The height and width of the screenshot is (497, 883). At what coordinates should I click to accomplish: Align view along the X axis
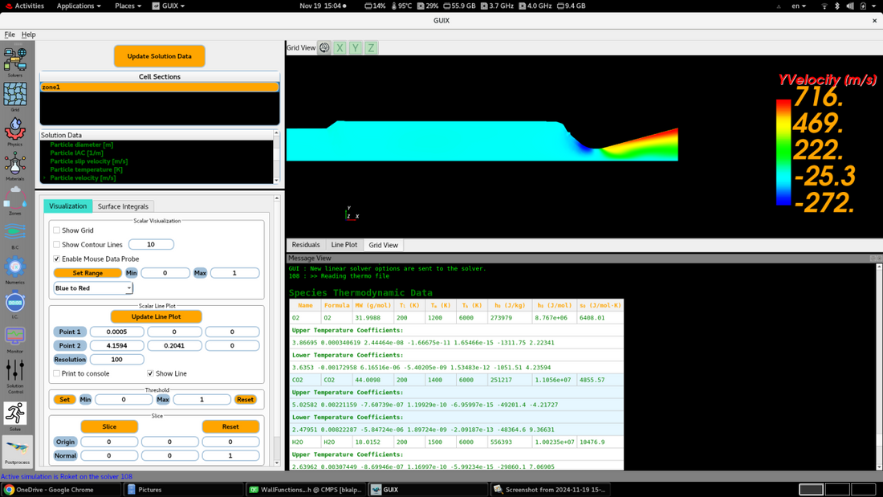[340, 47]
